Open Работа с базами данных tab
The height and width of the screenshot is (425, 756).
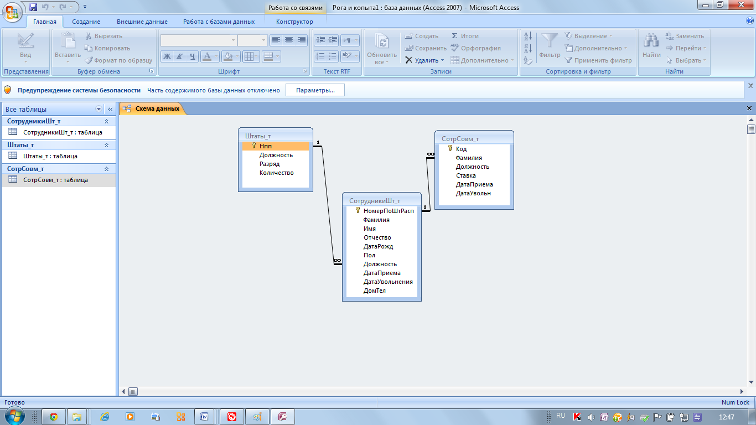(x=219, y=22)
